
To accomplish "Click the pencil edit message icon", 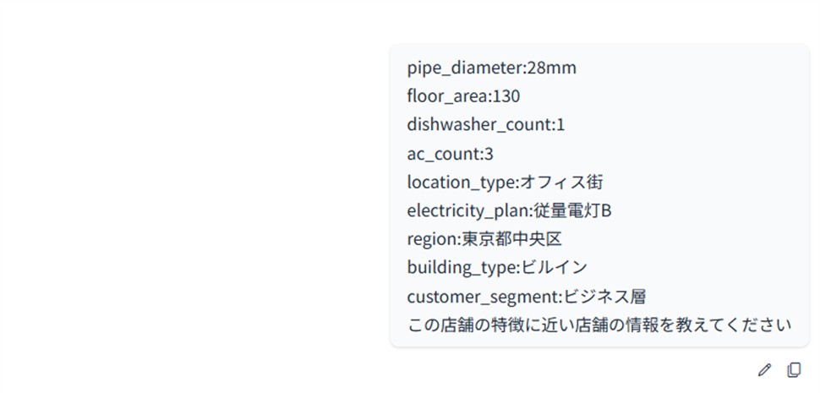I will 764,369.
